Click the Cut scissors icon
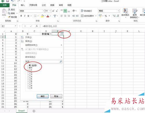This screenshot has width=145, height=113. tap(9, 10)
